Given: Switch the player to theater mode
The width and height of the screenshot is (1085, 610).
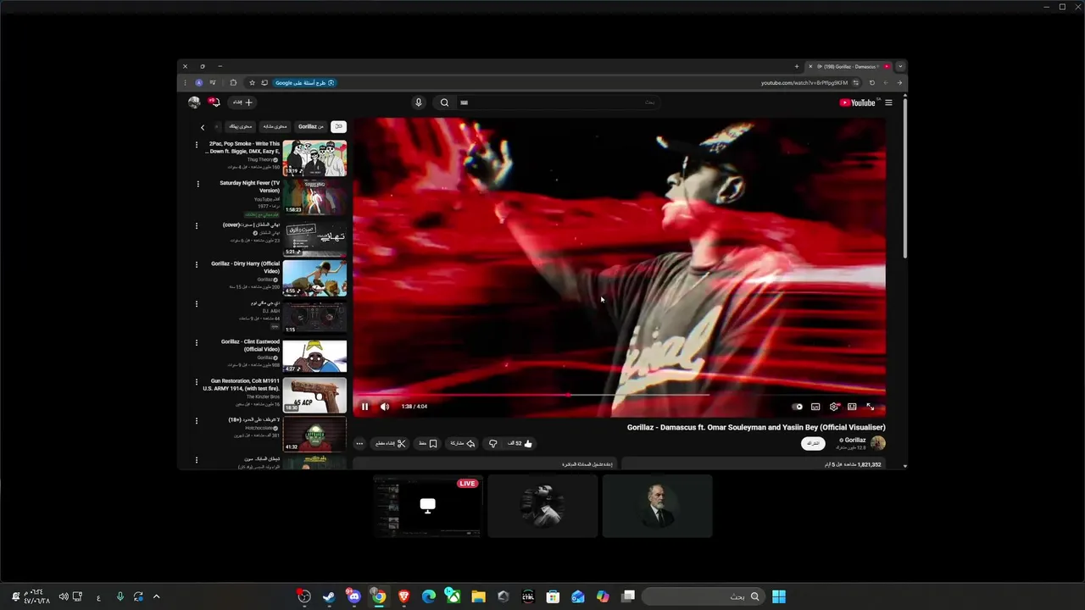Looking at the screenshot, I should (852, 407).
